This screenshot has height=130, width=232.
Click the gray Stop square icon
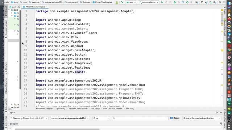[x=191, y=3]
